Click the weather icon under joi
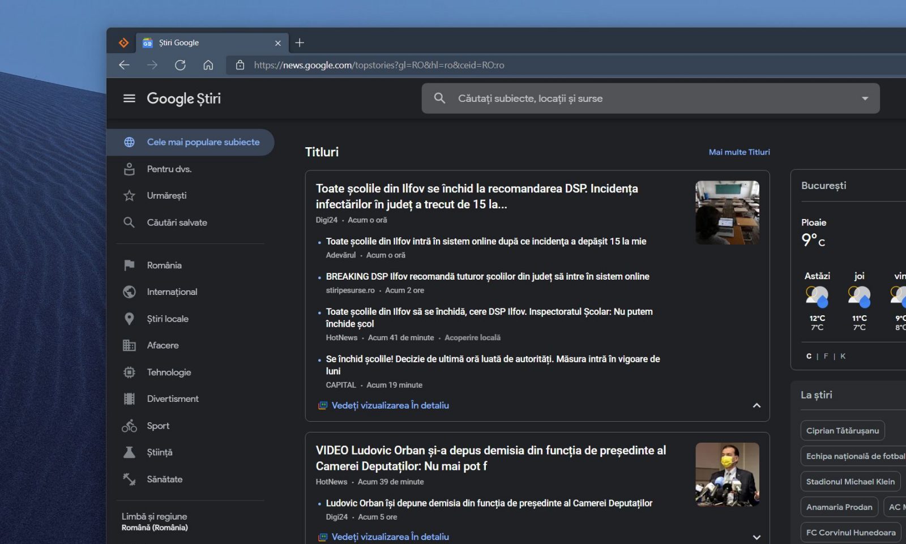The image size is (906, 544). pyautogui.click(x=859, y=297)
